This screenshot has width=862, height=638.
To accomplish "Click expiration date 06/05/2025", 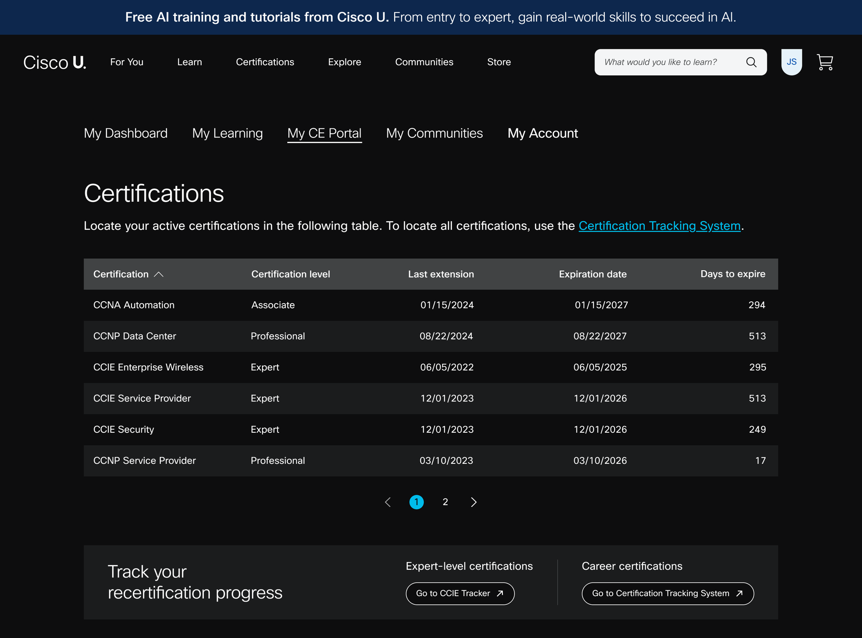I will tap(600, 367).
